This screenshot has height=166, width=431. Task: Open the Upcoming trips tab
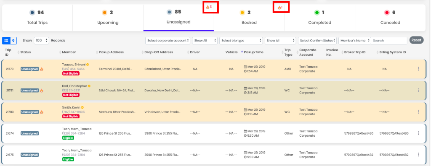click(x=108, y=18)
